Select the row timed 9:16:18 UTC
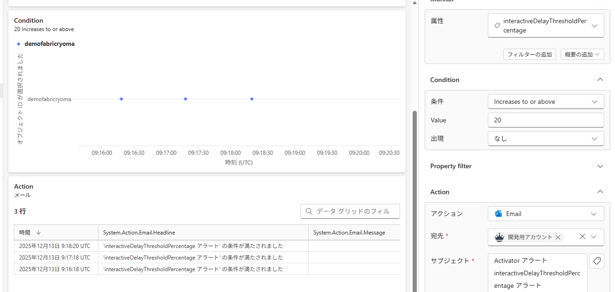This screenshot has width=615, height=292. (207, 269)
